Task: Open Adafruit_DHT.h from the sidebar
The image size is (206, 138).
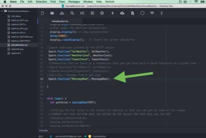Action: (x=18, y=25)
